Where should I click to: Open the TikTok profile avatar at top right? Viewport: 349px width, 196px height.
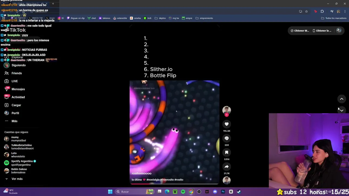pyautogui.click(x=339, y=30)
